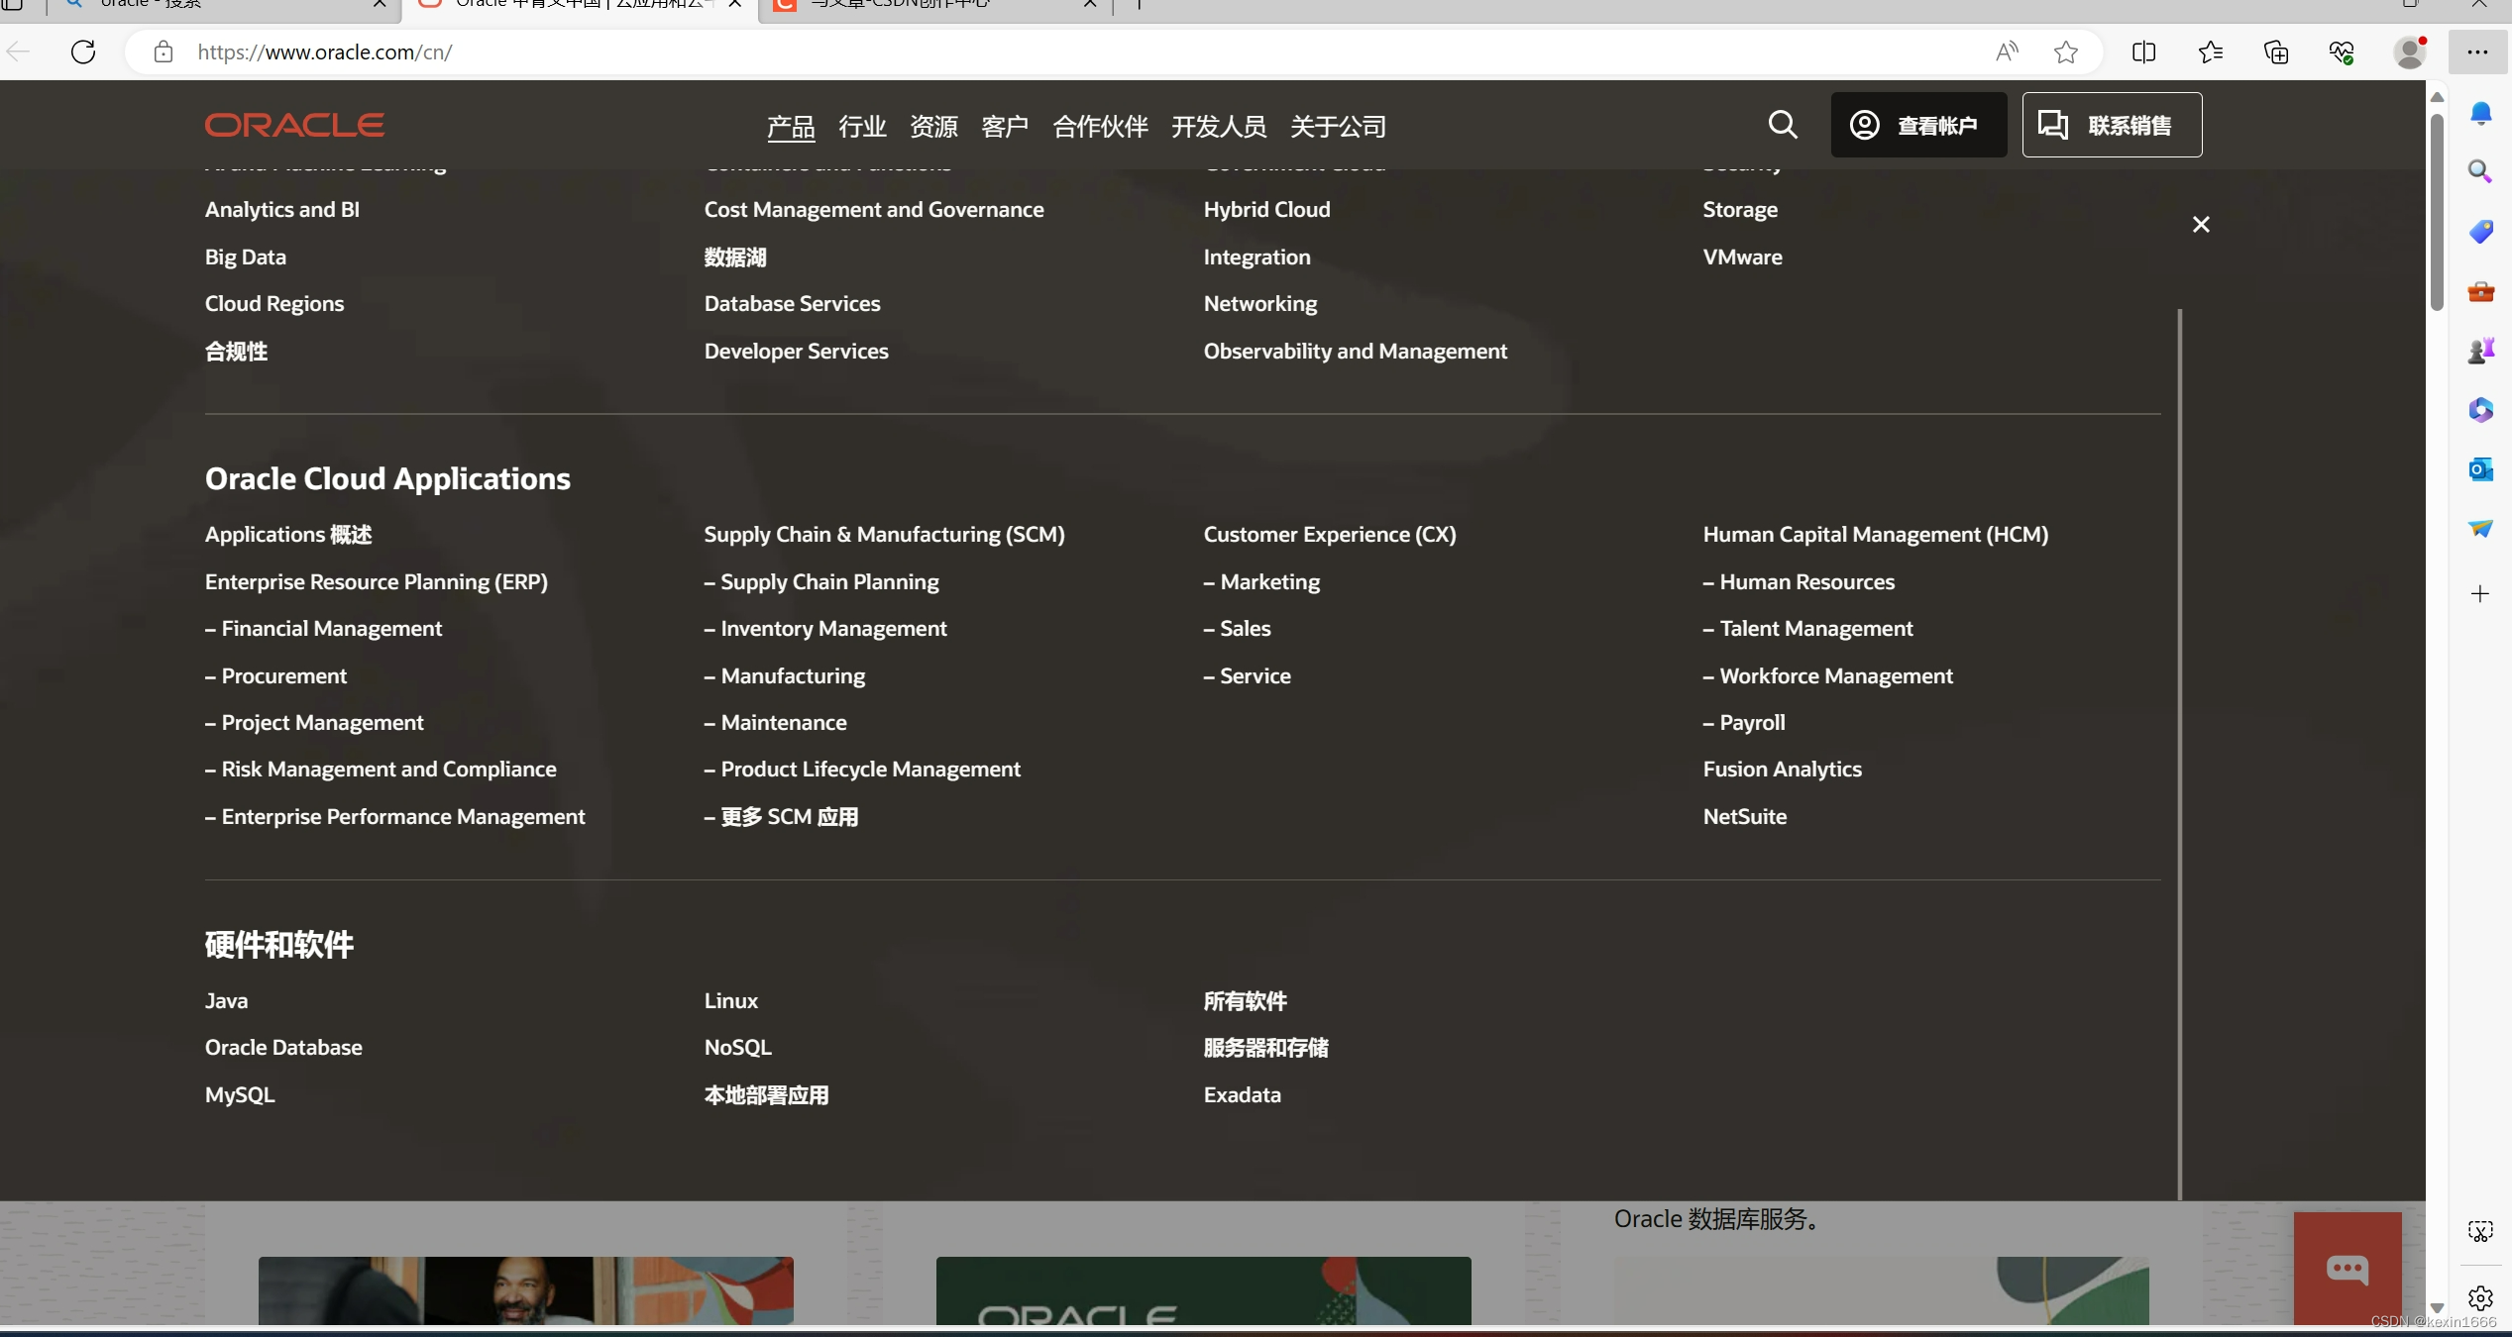Toggle split screen view icon
Image resolution: width=2512 pixels, height=1337 pixels.
point(2143,51)
